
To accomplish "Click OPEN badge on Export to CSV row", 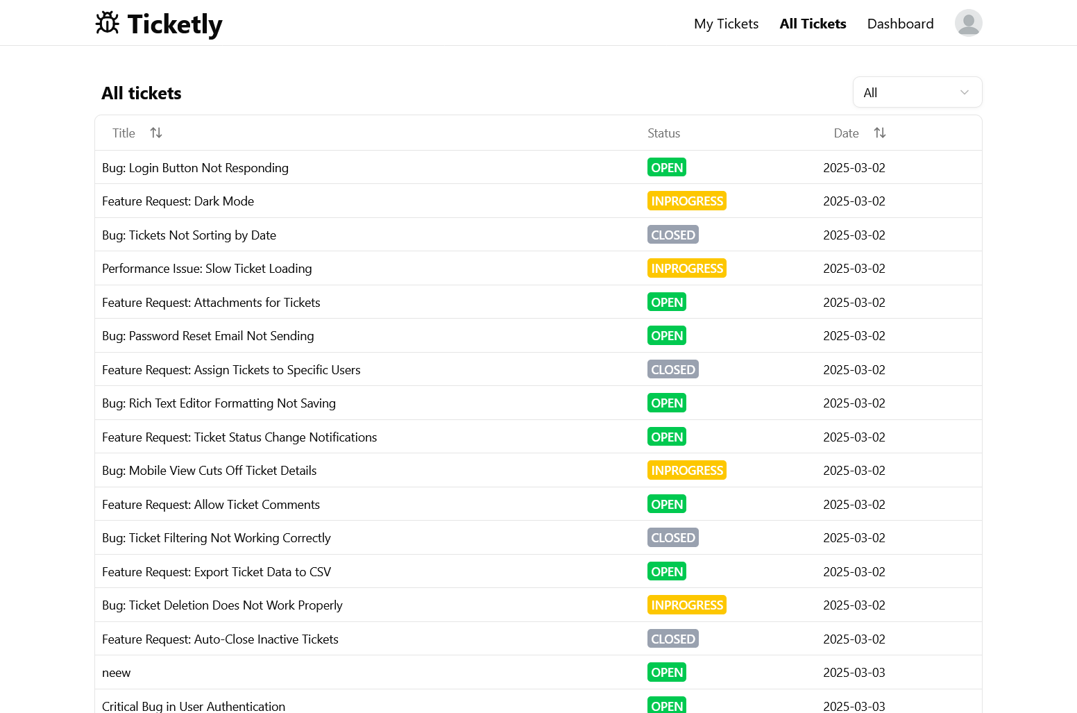I will click(667, 571).
